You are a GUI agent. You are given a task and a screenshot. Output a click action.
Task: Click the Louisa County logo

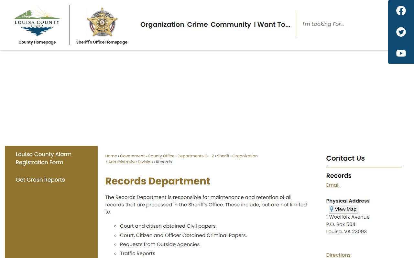click(37, 22)
